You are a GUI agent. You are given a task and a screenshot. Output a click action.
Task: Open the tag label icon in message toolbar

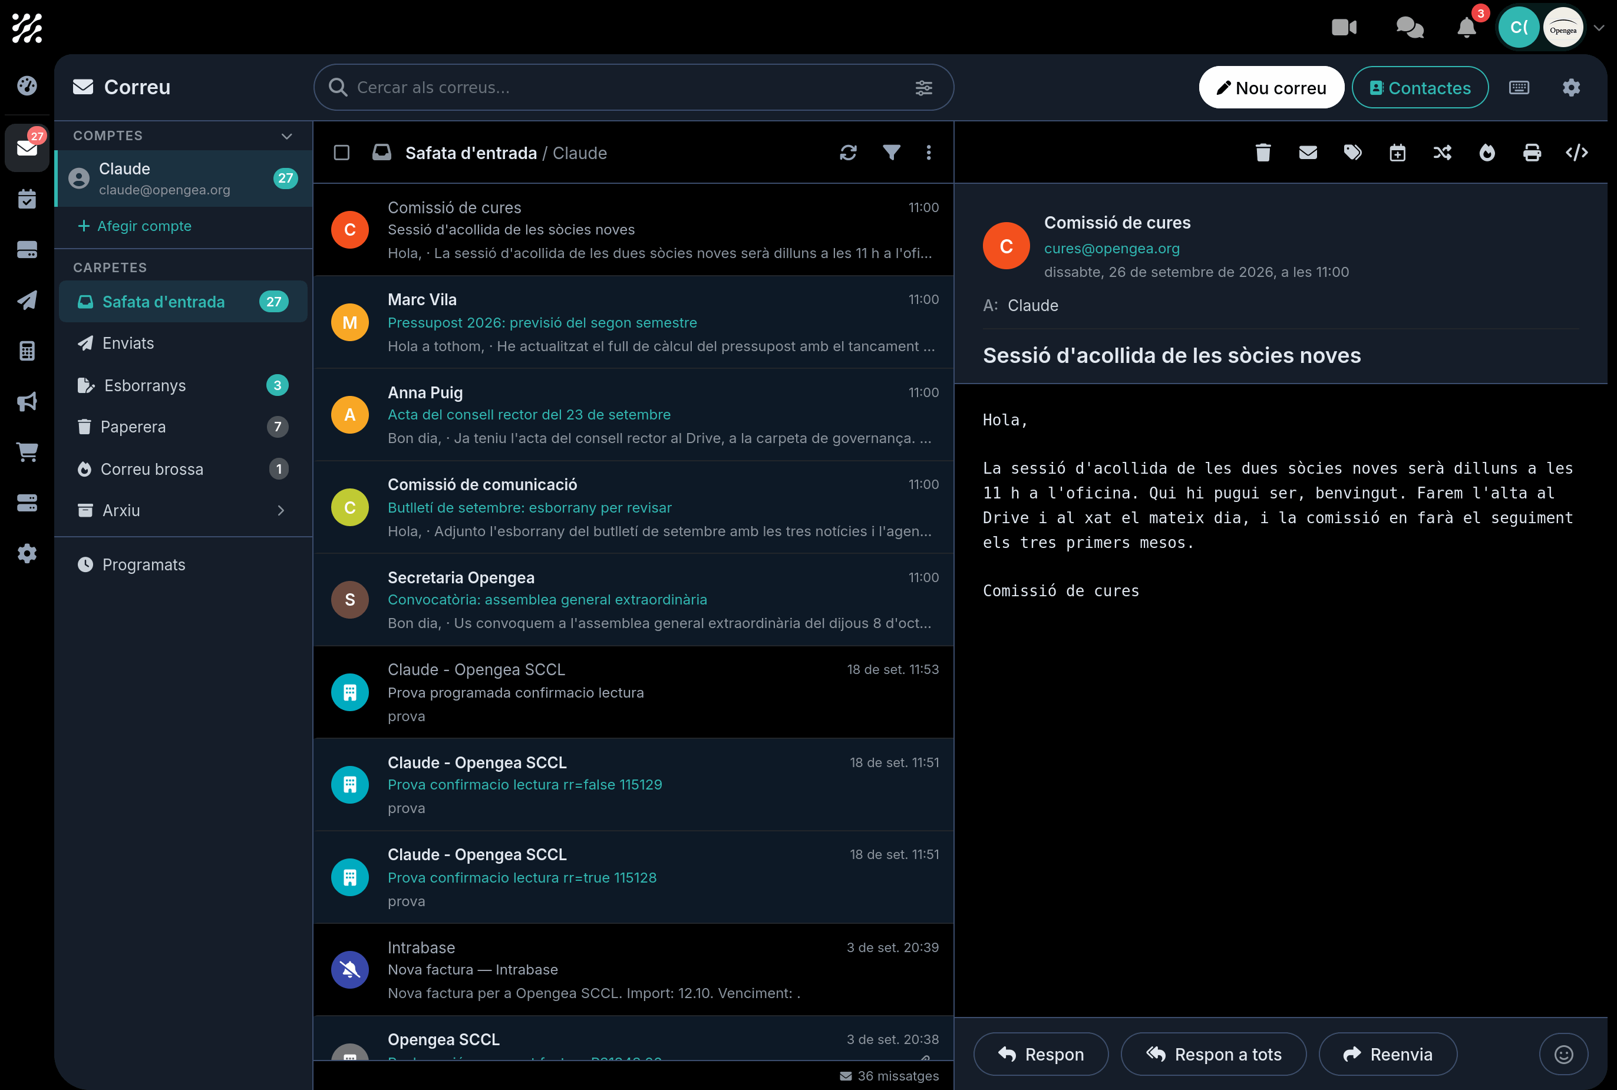point(1352,152)
